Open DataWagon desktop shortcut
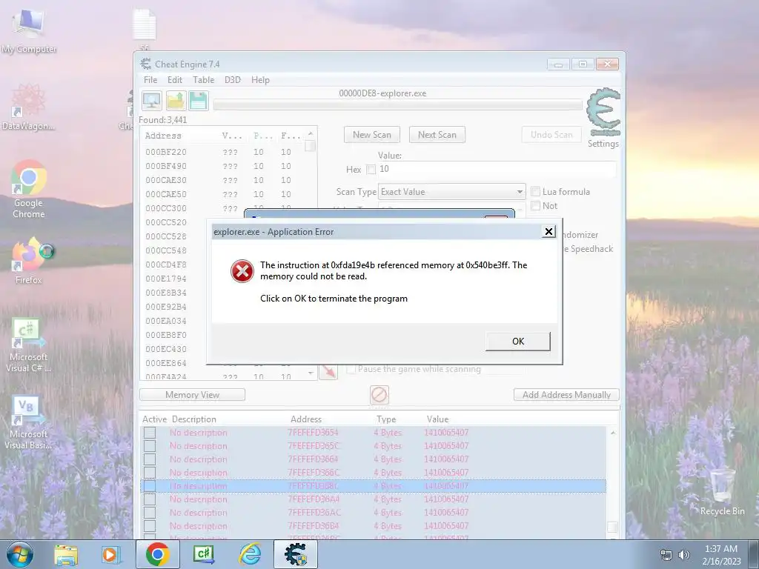The height and width of the screenshot is (569, 759). point(29,107)
